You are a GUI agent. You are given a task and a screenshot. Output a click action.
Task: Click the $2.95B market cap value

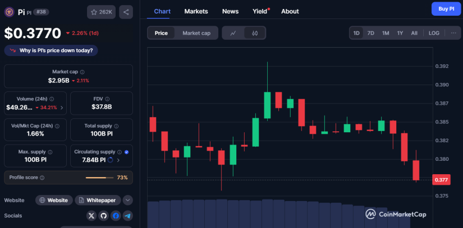(x=59, y=81)
